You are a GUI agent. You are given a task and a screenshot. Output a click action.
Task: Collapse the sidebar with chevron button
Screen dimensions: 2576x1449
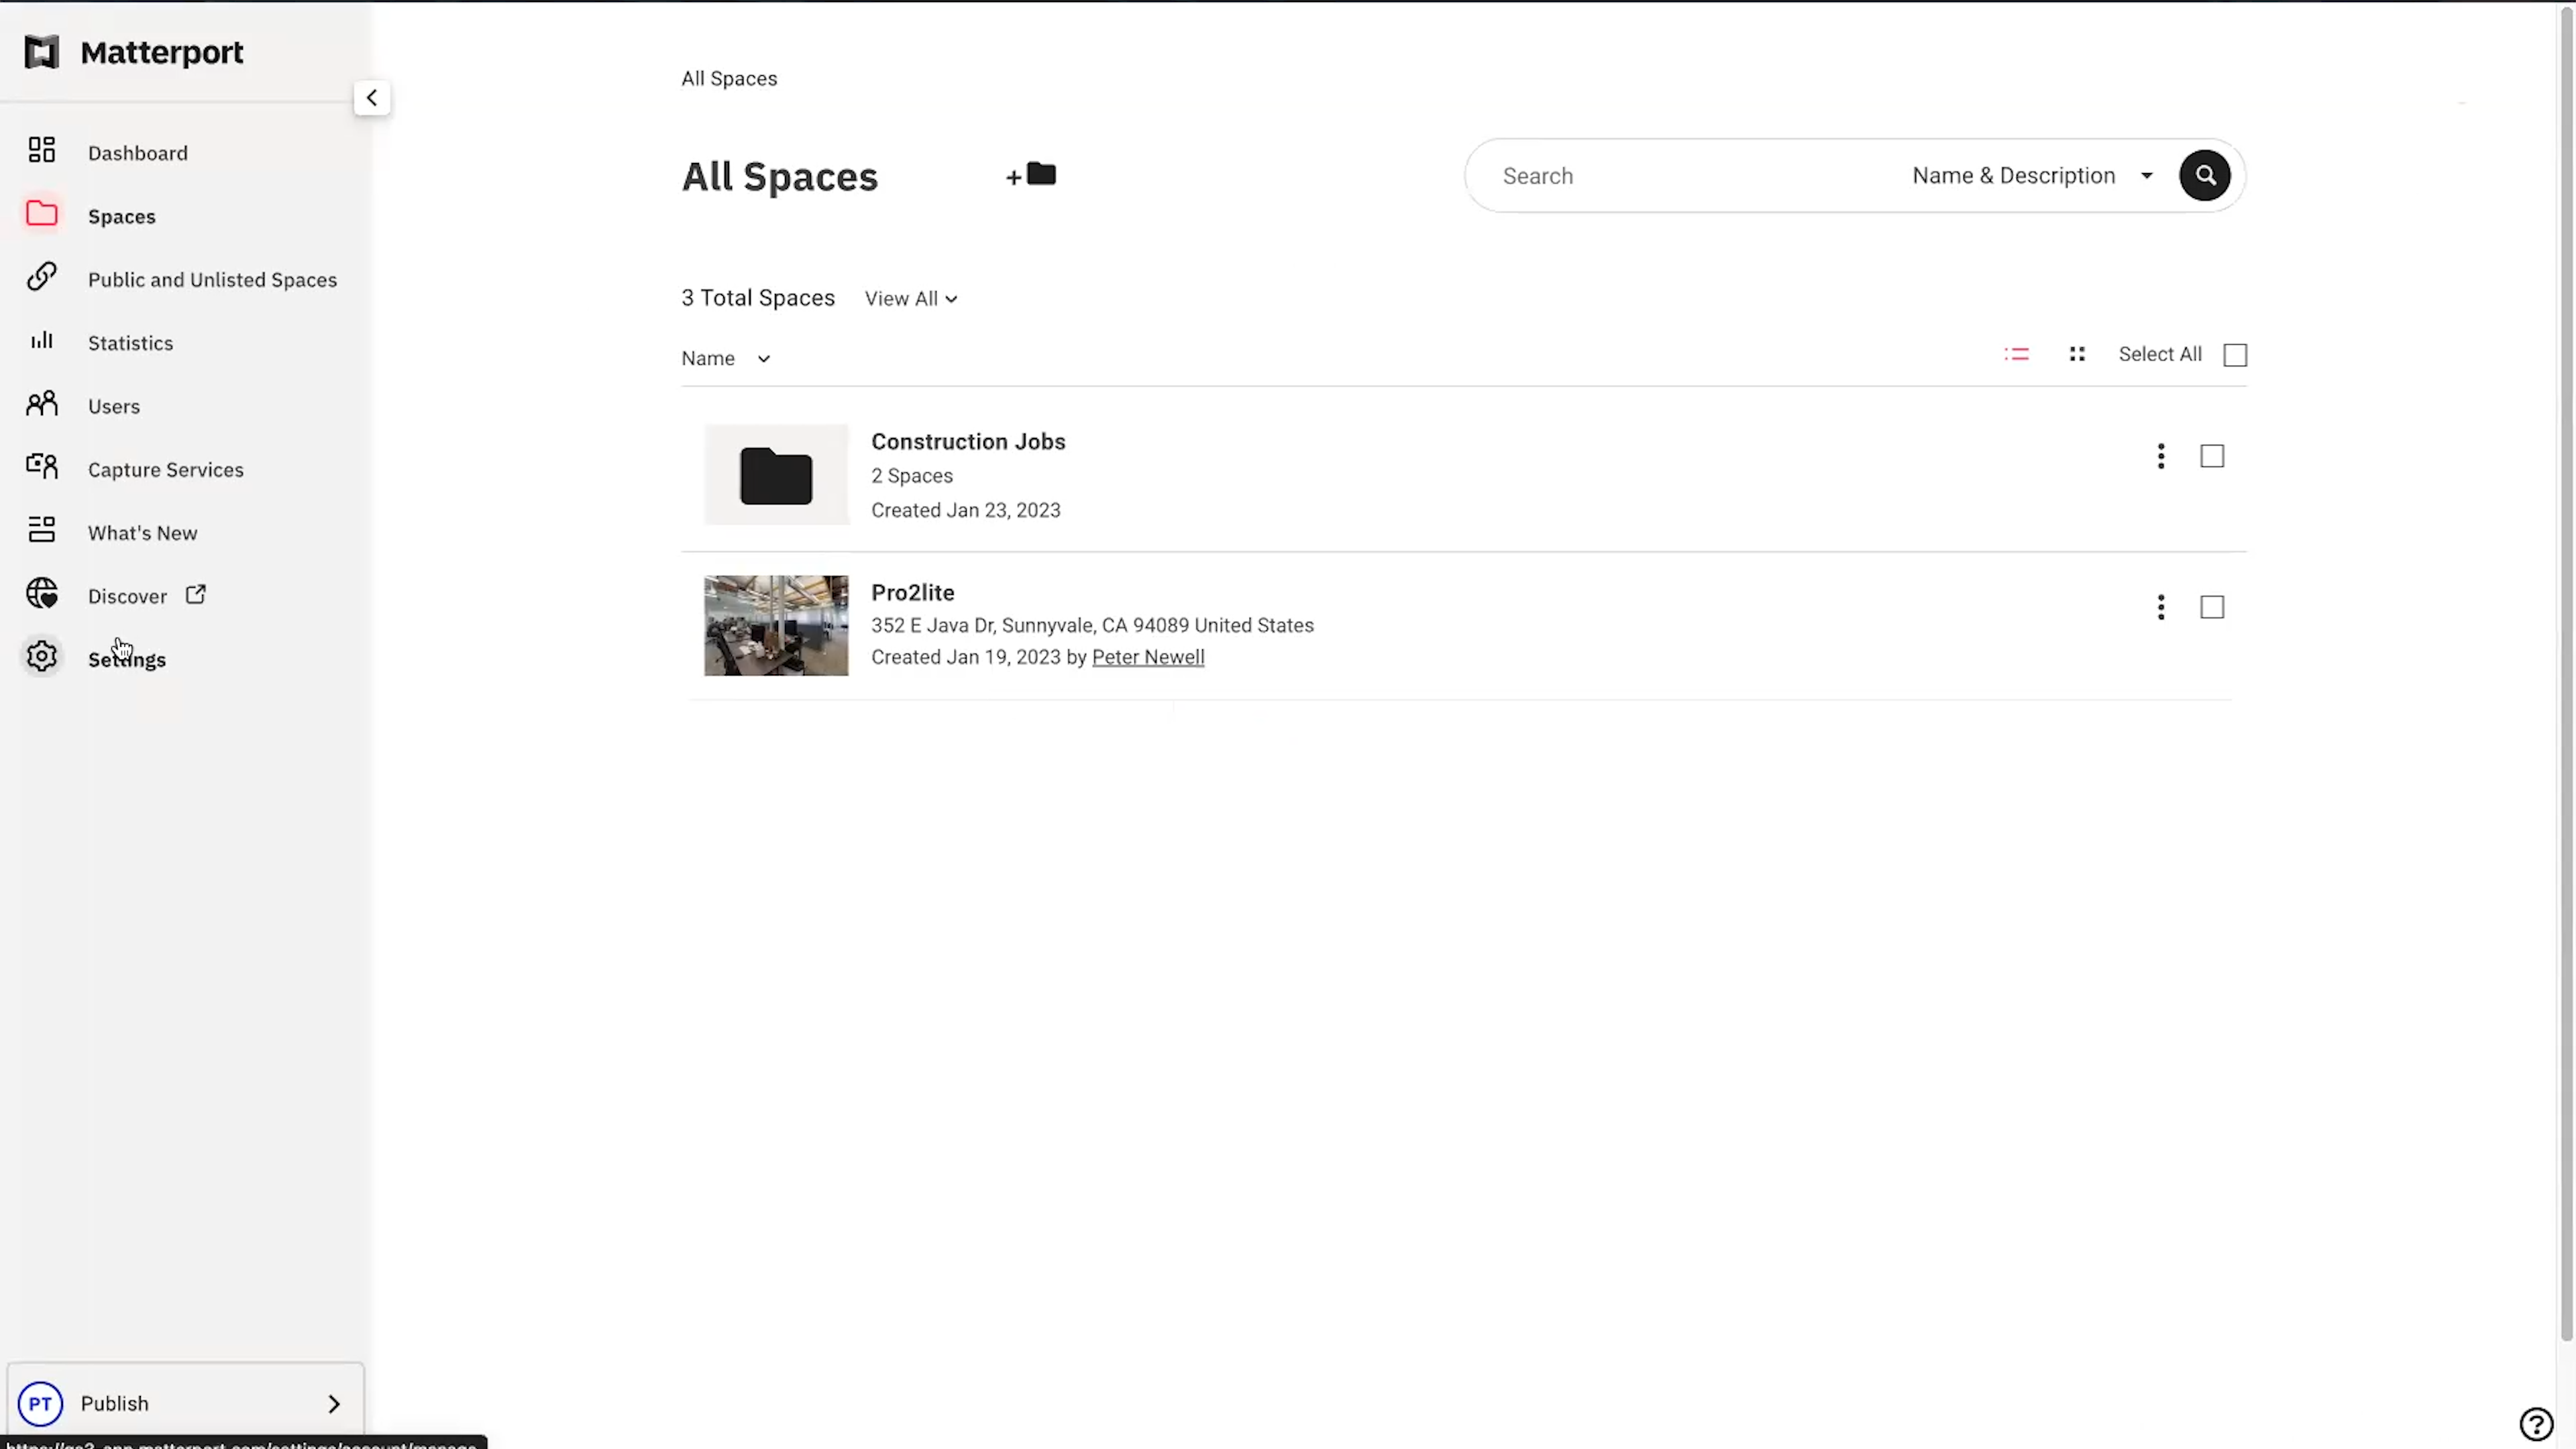coord(372,98)
